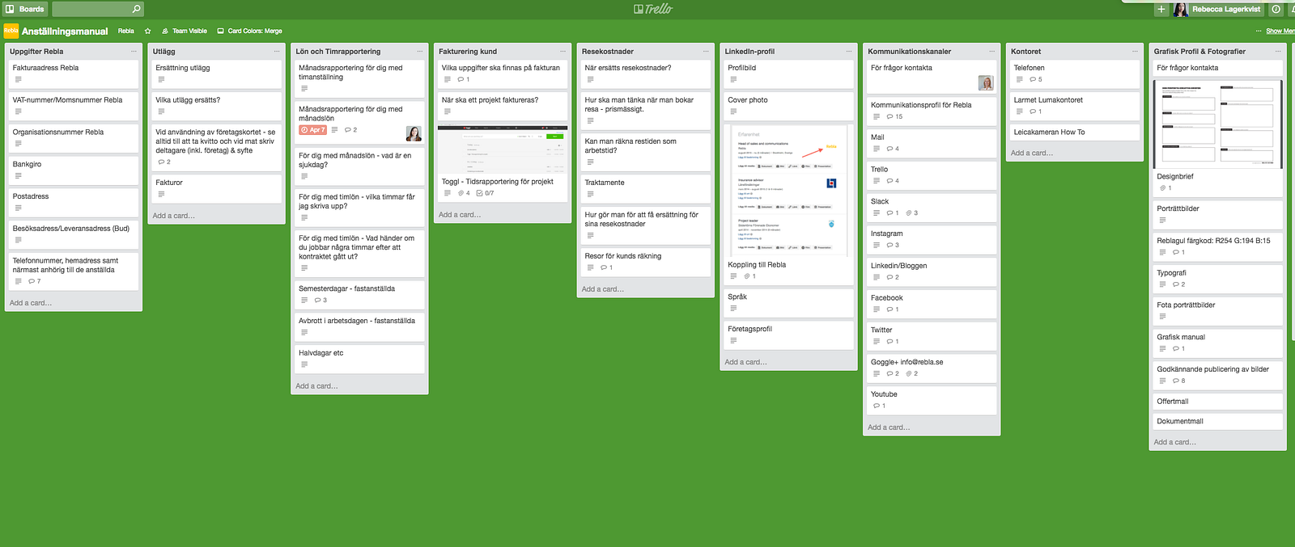Click the plus create icon in header
The image size is (1295, 547).
1161,9
